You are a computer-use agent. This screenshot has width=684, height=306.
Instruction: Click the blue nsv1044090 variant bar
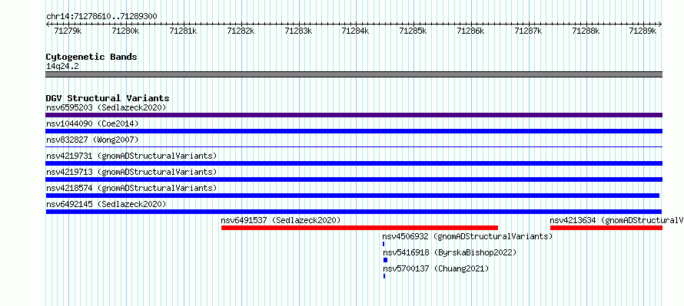click(x=354, y=131)
